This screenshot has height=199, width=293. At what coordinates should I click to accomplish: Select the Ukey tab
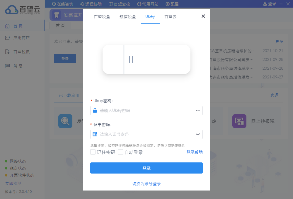coord(150,16)
